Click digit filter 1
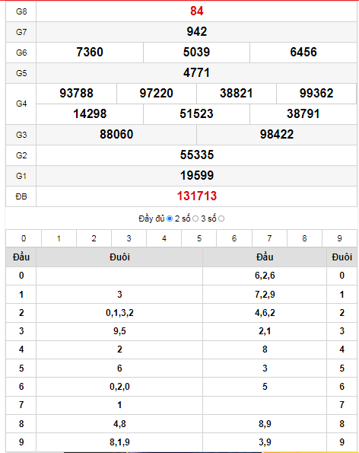 tap(59, 238)
